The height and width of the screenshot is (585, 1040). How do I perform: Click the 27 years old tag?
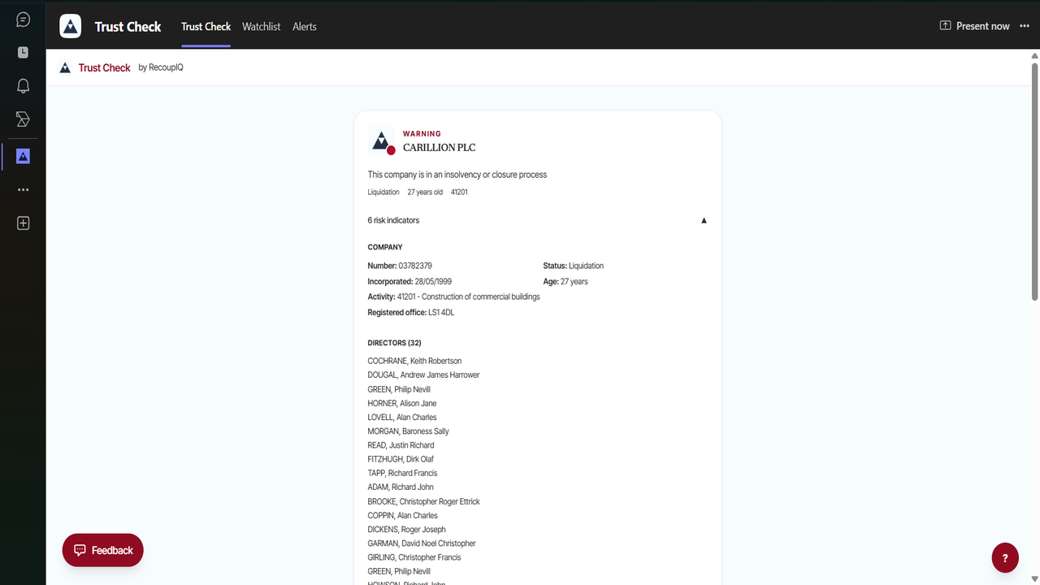(x=425, y=193)
